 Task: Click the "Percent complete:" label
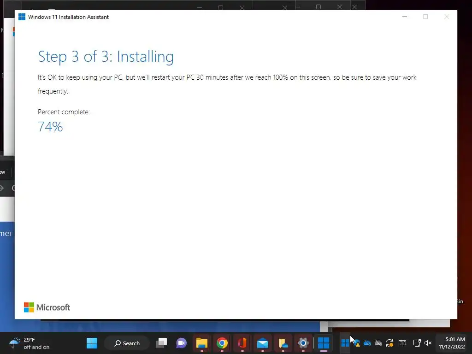[64, 112]
